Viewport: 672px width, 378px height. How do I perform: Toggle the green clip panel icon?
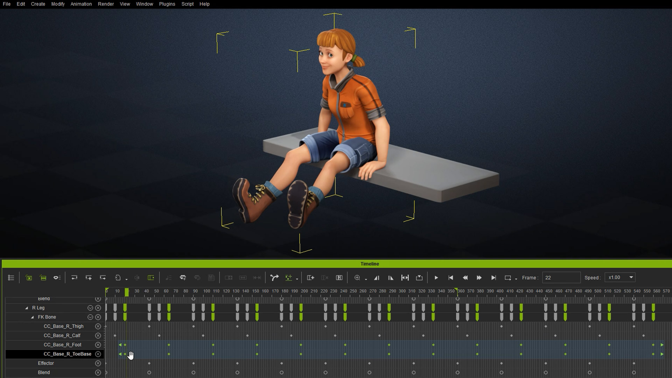(x=151, y=278)
